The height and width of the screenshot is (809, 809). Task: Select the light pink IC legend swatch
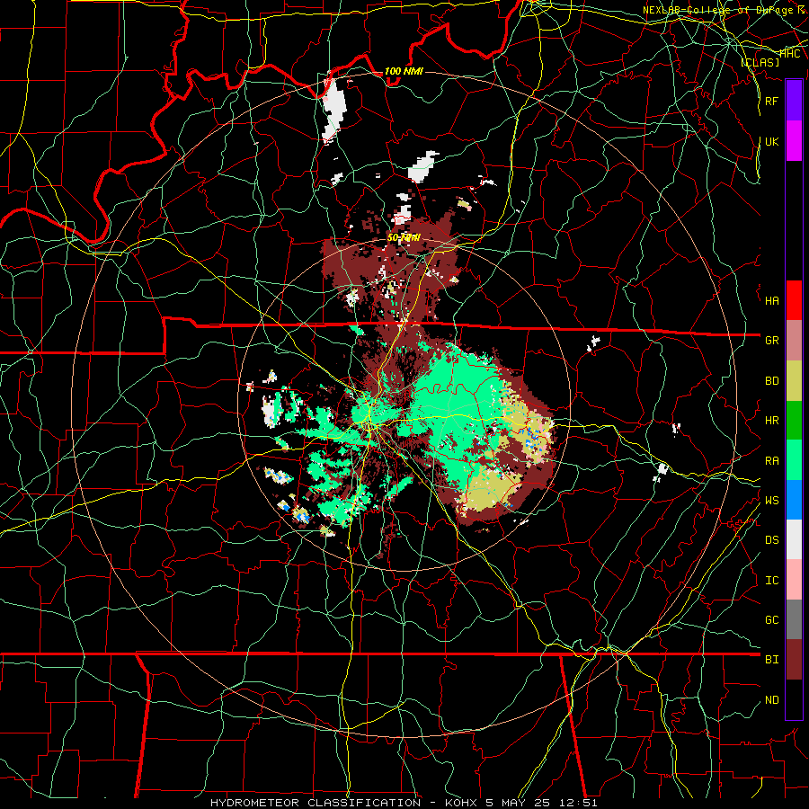[x=794, y=580]
